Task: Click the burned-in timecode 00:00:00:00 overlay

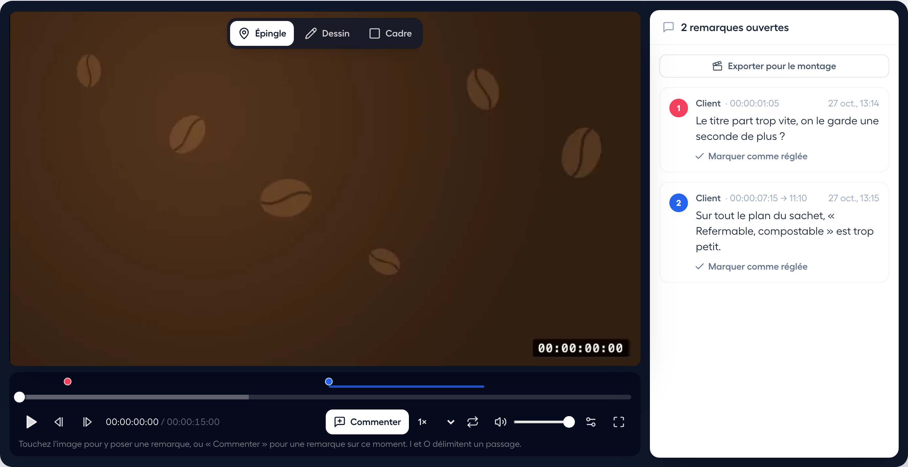Action: click(581, 348)
